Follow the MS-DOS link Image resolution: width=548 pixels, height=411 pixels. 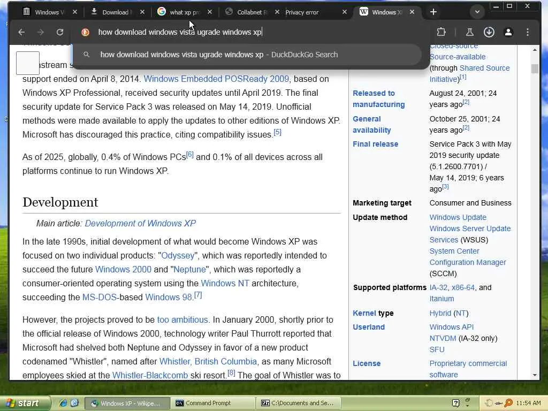pyautogui.click(x=99, y=298)
